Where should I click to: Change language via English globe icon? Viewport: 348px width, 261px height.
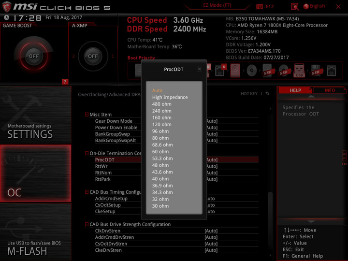pyautogui.click(x=314, y=6)
